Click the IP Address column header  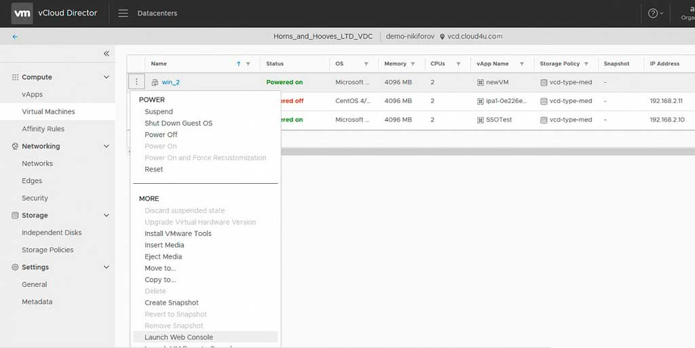click(664, 64)
